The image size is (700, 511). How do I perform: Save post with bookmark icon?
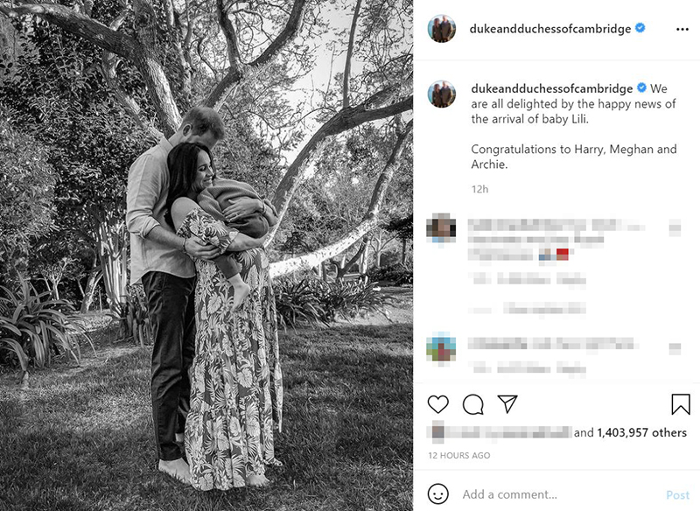coord(681,404)
